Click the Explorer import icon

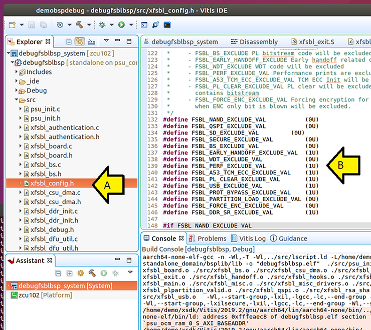(x=91, y=42)
